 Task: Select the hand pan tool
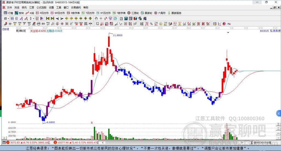[x=96, y=18]
